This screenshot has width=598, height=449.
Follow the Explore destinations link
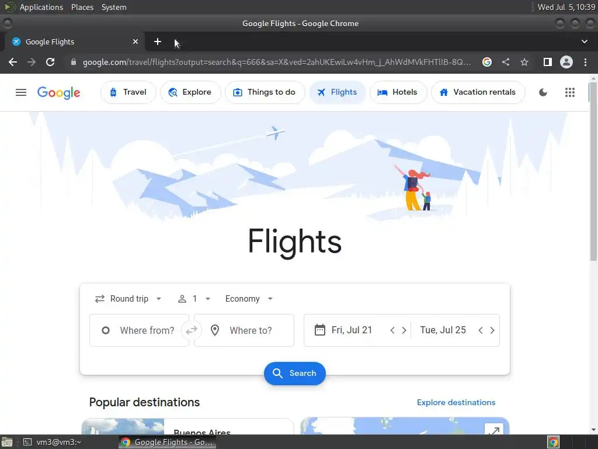pos(456,402)
